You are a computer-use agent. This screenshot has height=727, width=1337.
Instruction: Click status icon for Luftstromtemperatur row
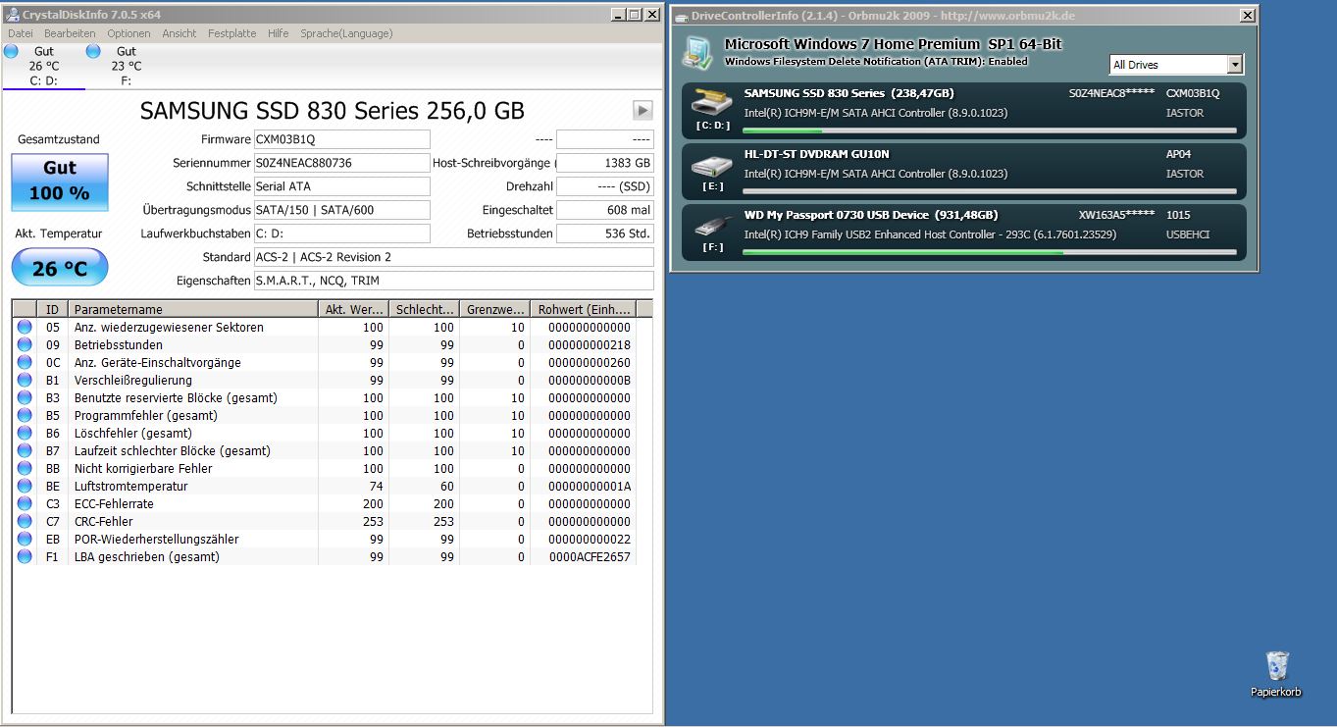click(25, 486)
